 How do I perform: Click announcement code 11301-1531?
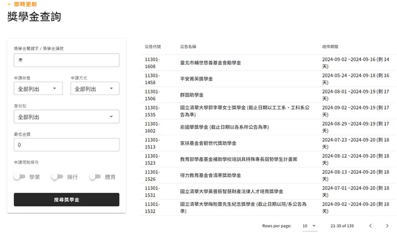pyautogui.click(x=152, y=192)
